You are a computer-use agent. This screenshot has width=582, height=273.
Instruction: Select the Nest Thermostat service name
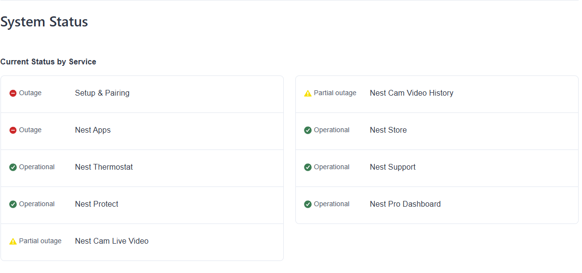pyautogui.click(x=104, y=167)
